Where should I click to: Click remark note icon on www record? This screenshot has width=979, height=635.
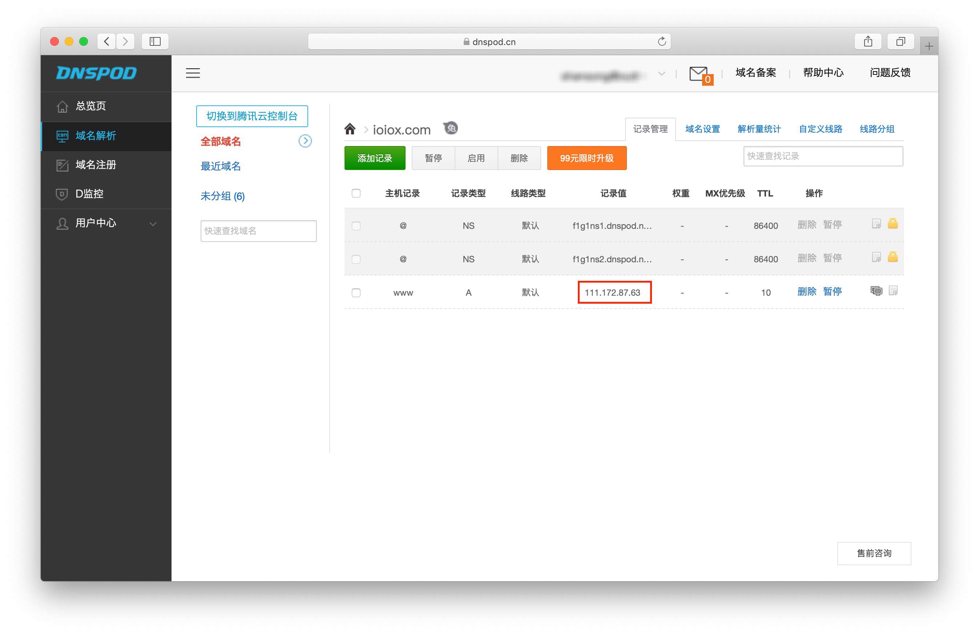(893, 291)
